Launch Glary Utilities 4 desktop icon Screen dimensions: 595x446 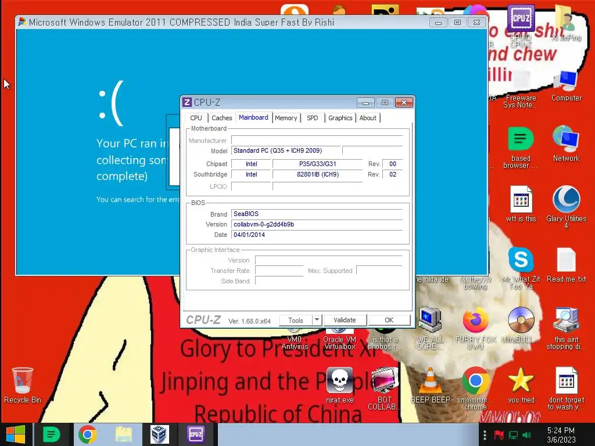(566, 207)
